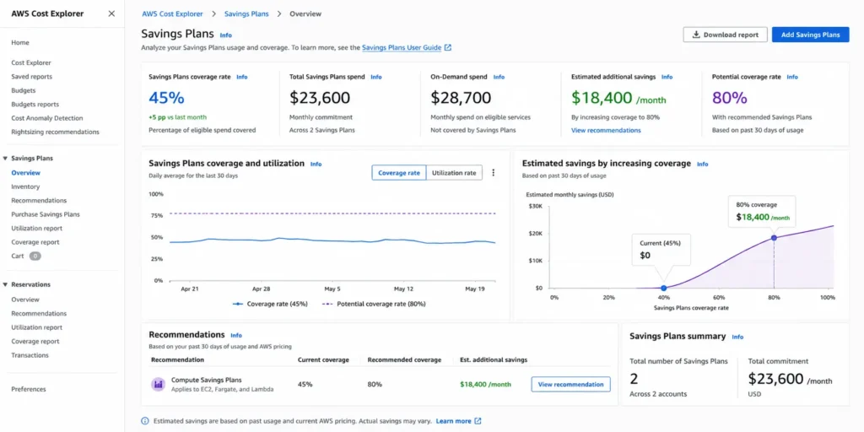
Task: Open Info for Estimated savings by increasing coverage
Action: [x=703, y=165]
